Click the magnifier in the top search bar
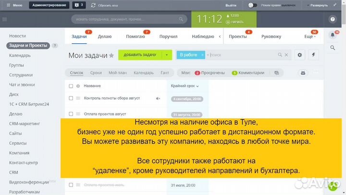The width and height of the screenshot is (346, 195). pyautogui.click(x=181, y=19)
